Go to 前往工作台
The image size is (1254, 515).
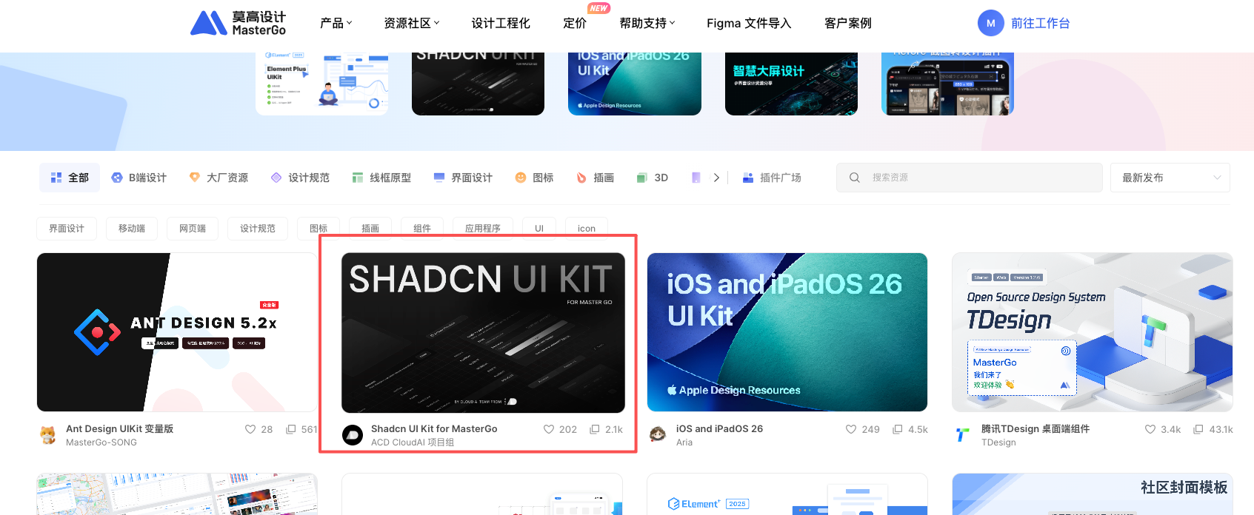(1041, 23)
